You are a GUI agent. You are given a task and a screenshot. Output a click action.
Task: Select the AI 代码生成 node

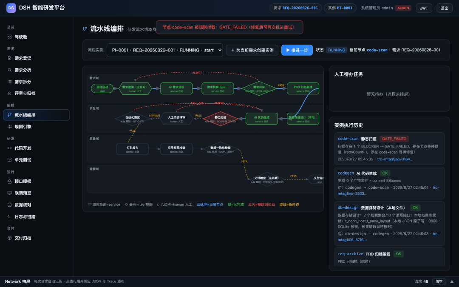(x=262, y=119)
